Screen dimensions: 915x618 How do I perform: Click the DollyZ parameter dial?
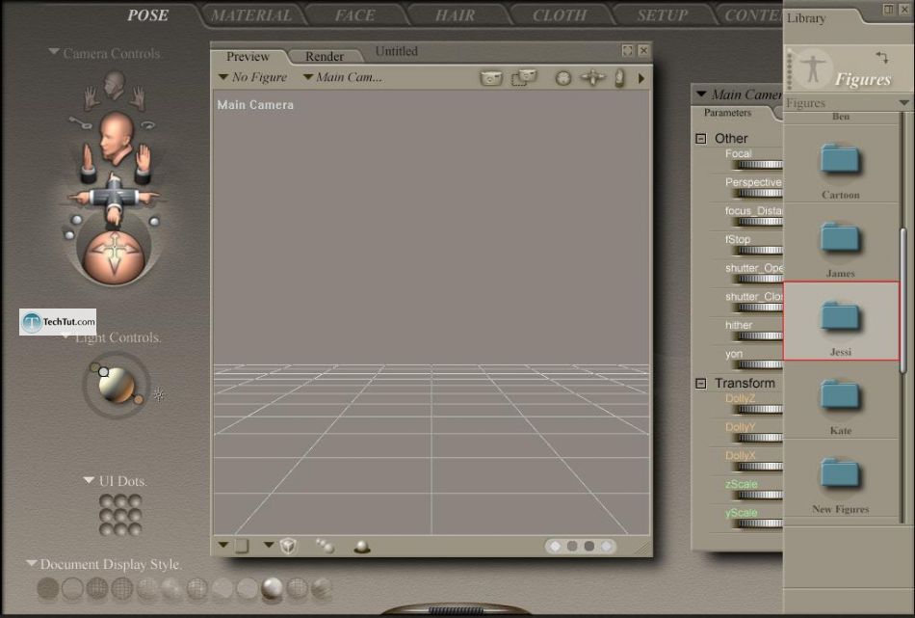(x=759, y=410)
